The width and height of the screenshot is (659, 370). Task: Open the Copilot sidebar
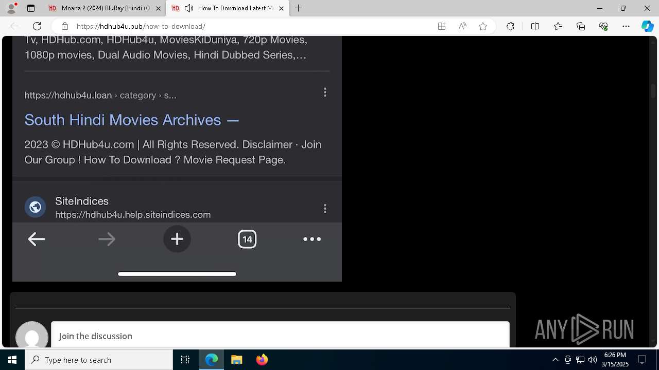coord(648,26)
